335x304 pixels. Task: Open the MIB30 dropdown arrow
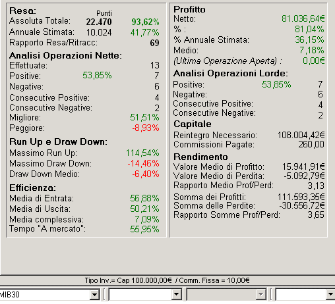[x=95, y=295]
